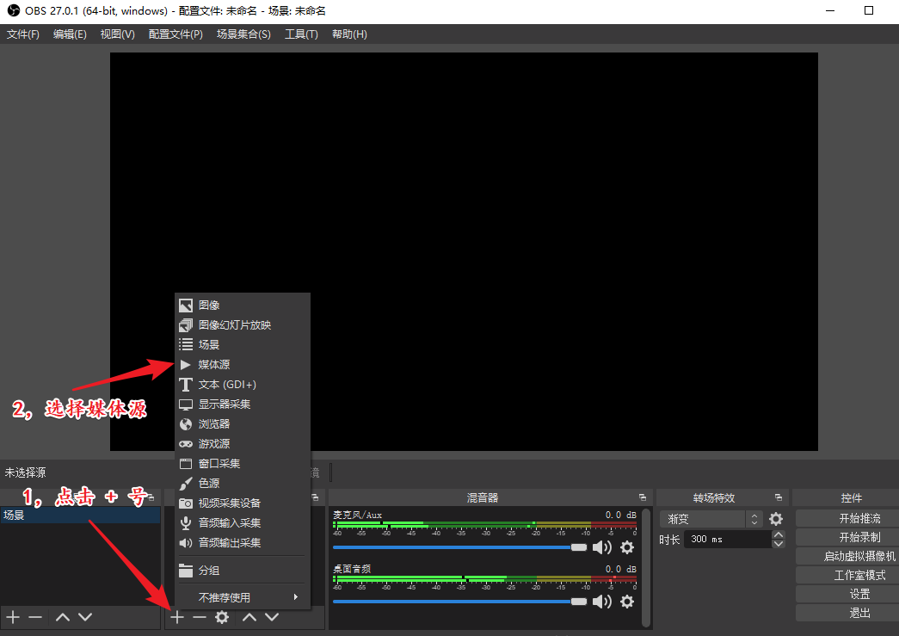Click the add source plus icon
The image size is (899, 636).
click(177, 617)
